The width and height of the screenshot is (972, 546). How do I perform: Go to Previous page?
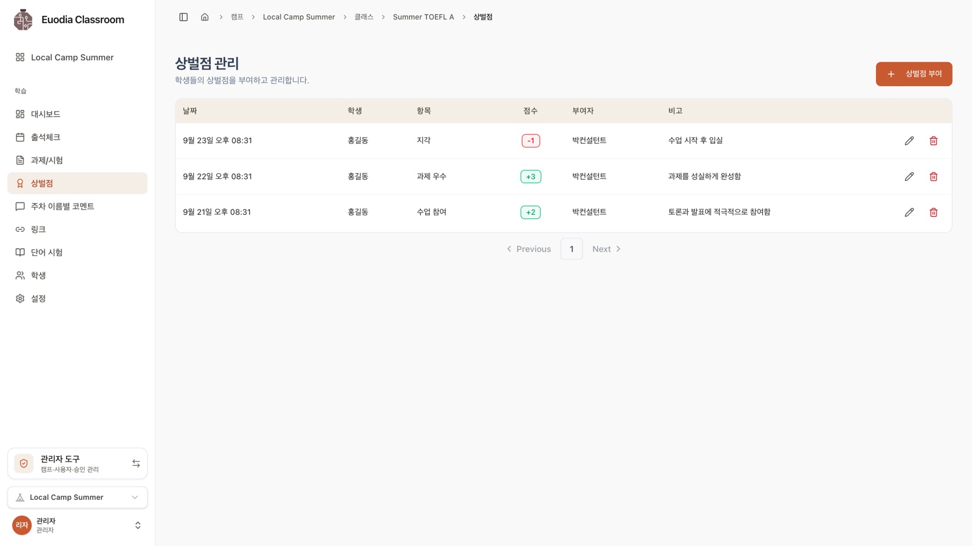[x=529, y=249]
